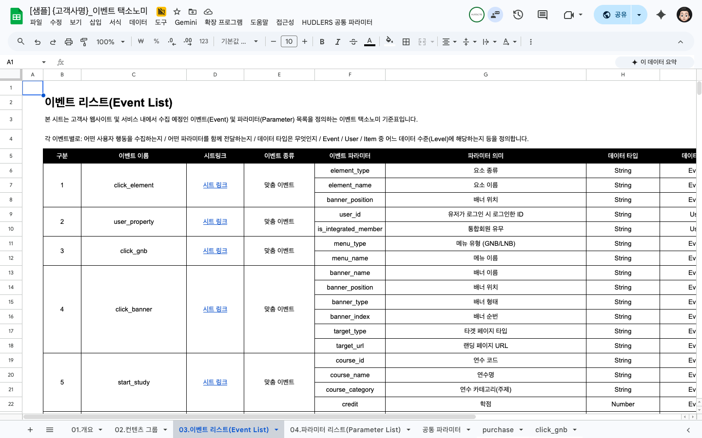Open more toolbar options (three dots)
This screenshot has height=438, width=702.
(531, 42)
